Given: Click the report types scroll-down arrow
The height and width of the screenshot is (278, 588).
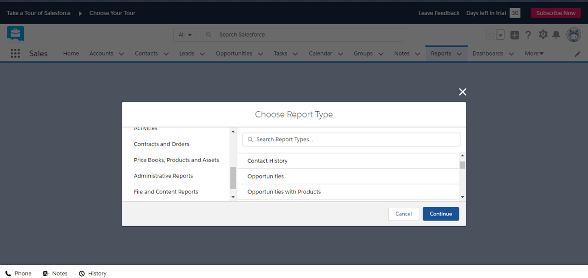Looking at the screenshot, I should pos(463,197).
